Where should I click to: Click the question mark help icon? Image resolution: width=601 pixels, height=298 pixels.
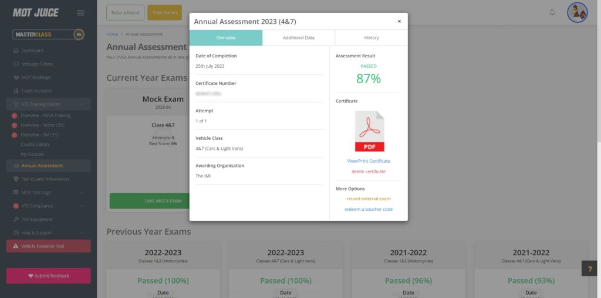[x=589, y=268]
